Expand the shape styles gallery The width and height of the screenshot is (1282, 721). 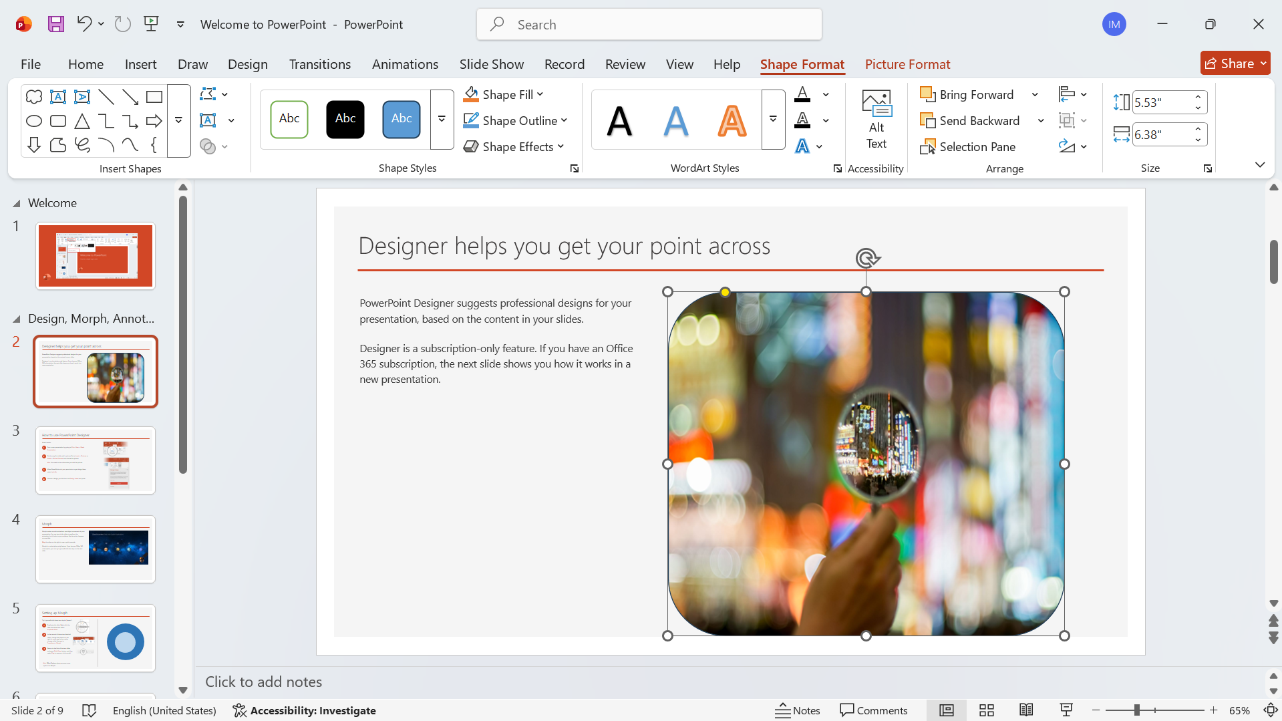pos(442,120)
